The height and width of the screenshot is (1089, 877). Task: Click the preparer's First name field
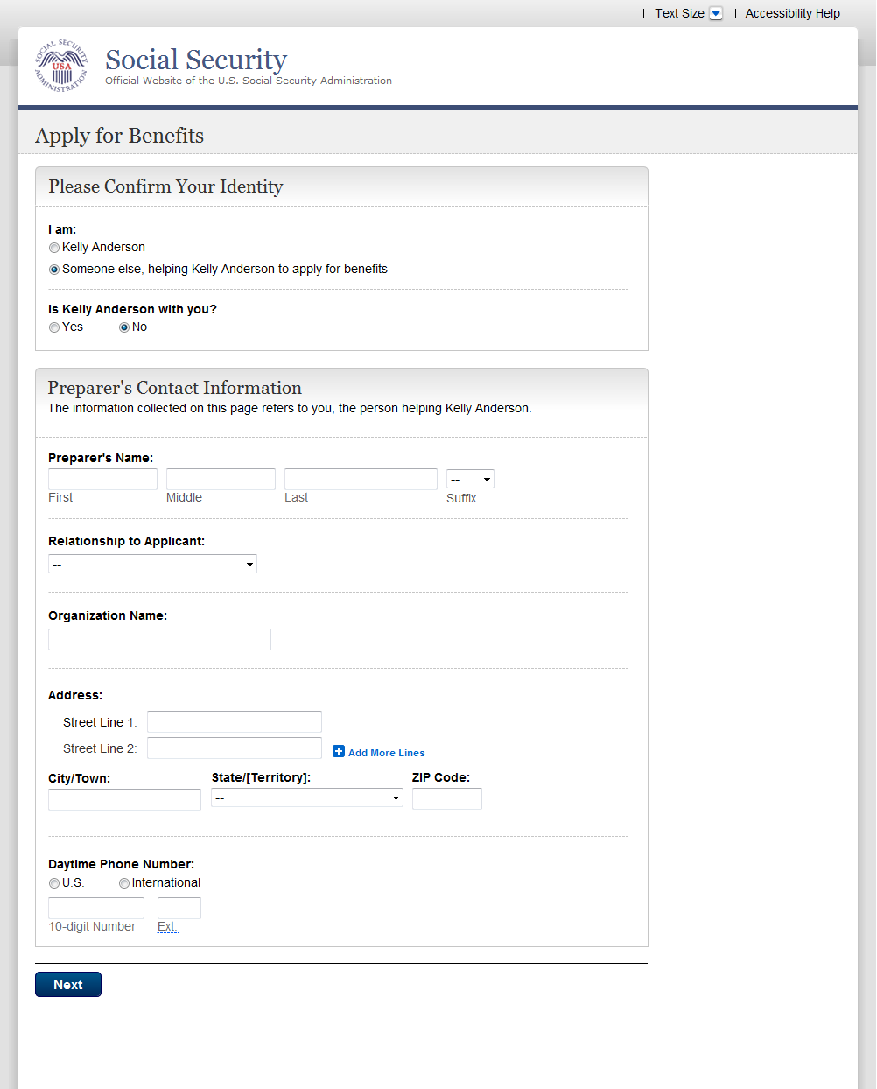pos(102,479)
